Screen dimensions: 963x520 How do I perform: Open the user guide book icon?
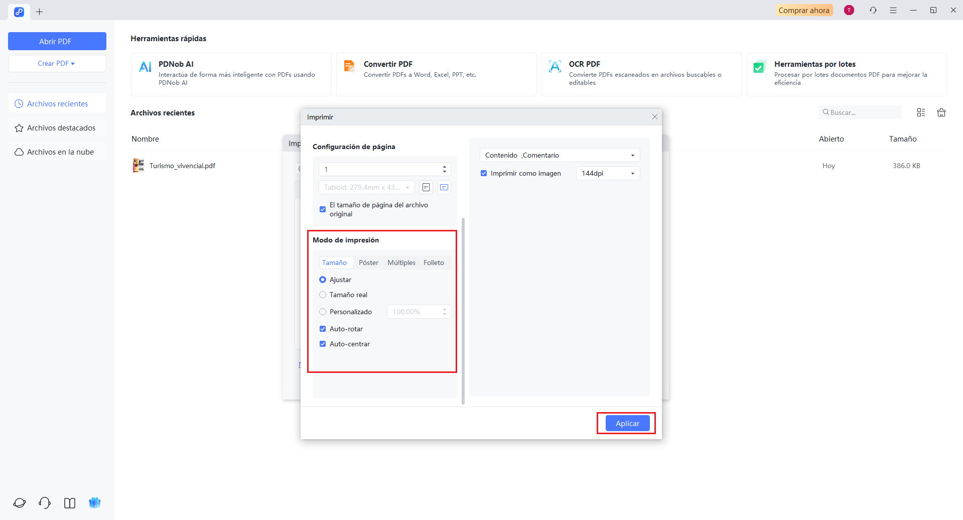(70, 502)
